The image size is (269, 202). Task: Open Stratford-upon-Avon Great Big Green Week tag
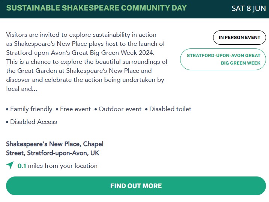pos(223,59)
